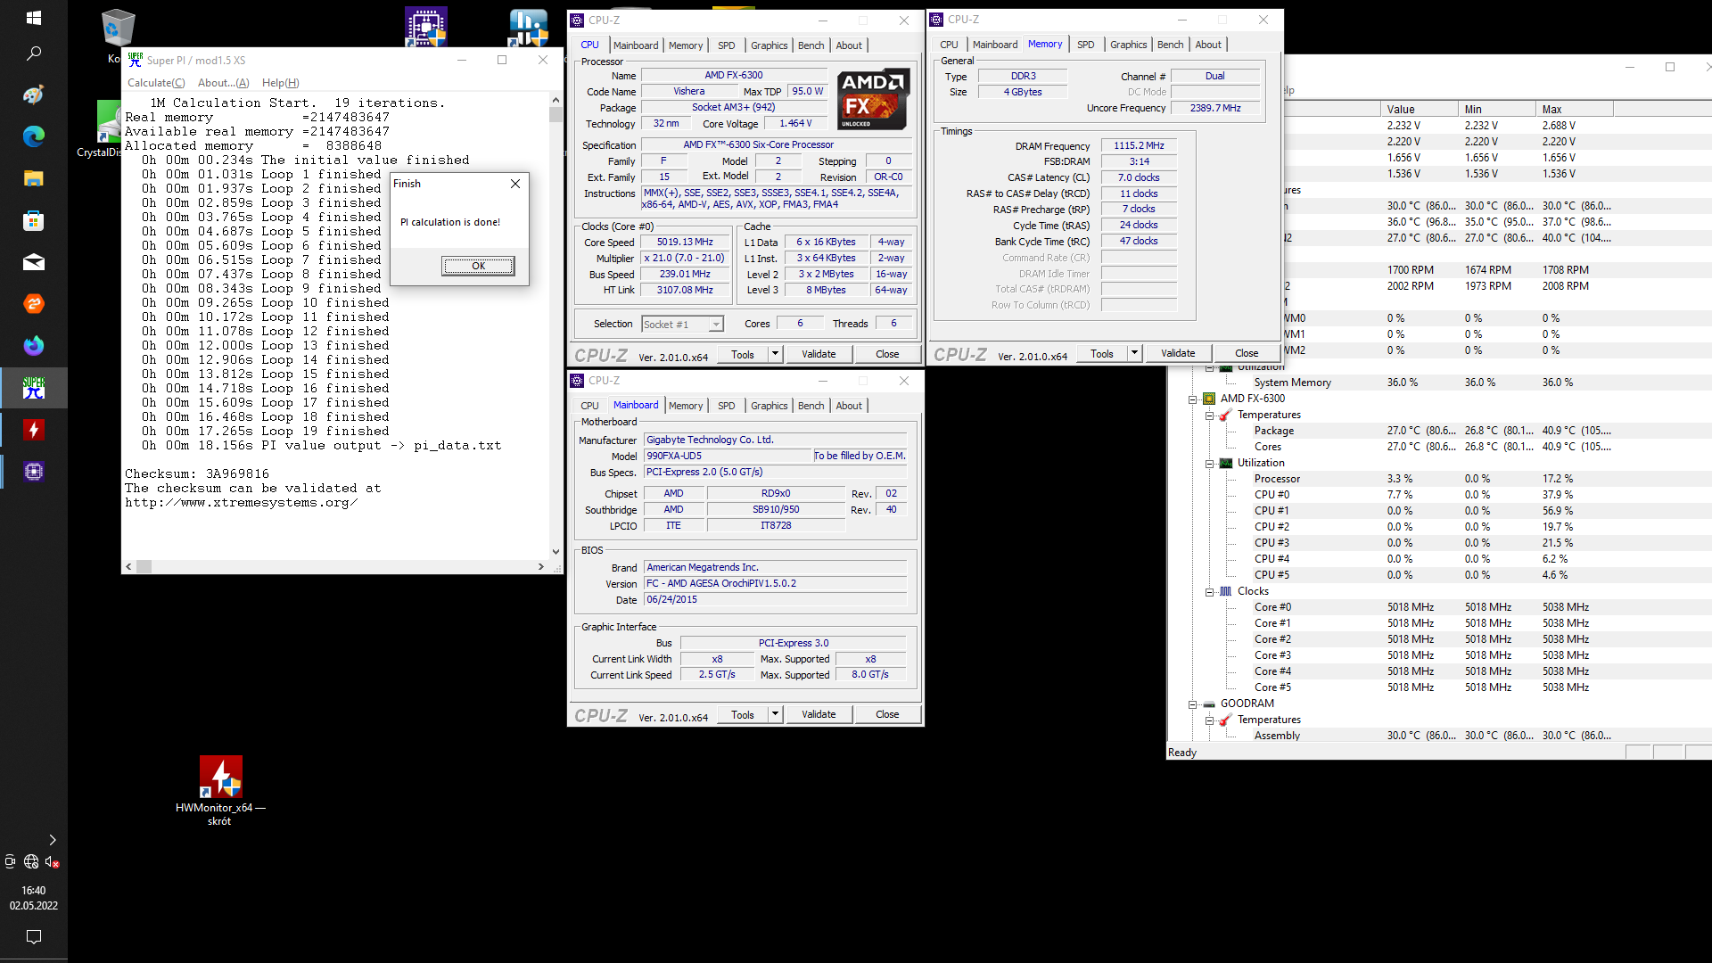The width and height of the screenshot is (1712, 963).
Task: Click the GOODRAM drive icon in HWMonitor
Action: click(1209, 704)
